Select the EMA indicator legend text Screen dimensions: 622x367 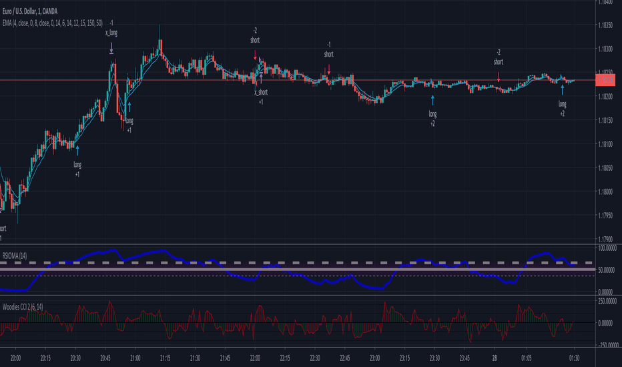[x=52, y=23]
